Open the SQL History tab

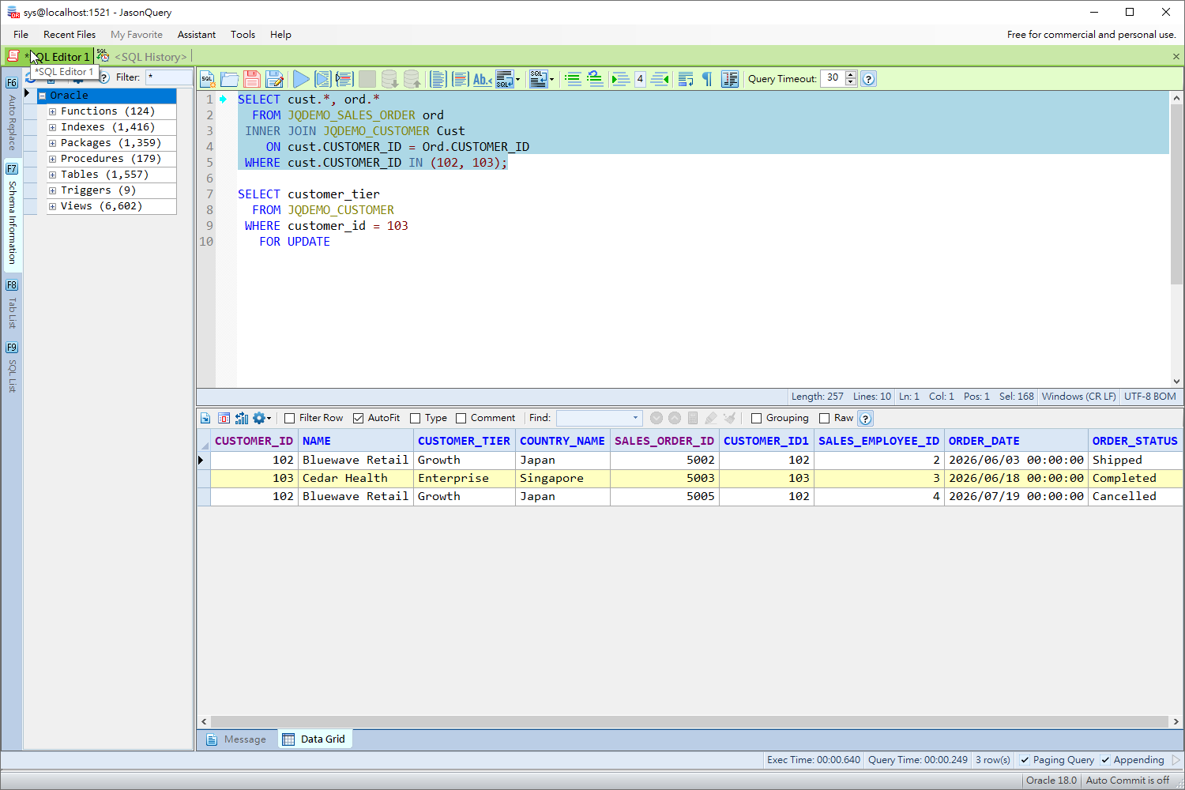[x=142, y=57]
